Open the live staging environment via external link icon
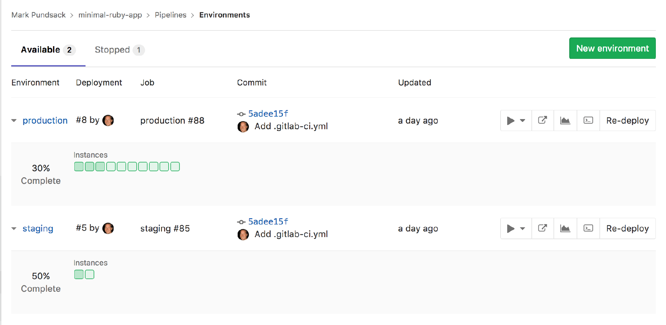666x325 pixels. pos(542,228)
